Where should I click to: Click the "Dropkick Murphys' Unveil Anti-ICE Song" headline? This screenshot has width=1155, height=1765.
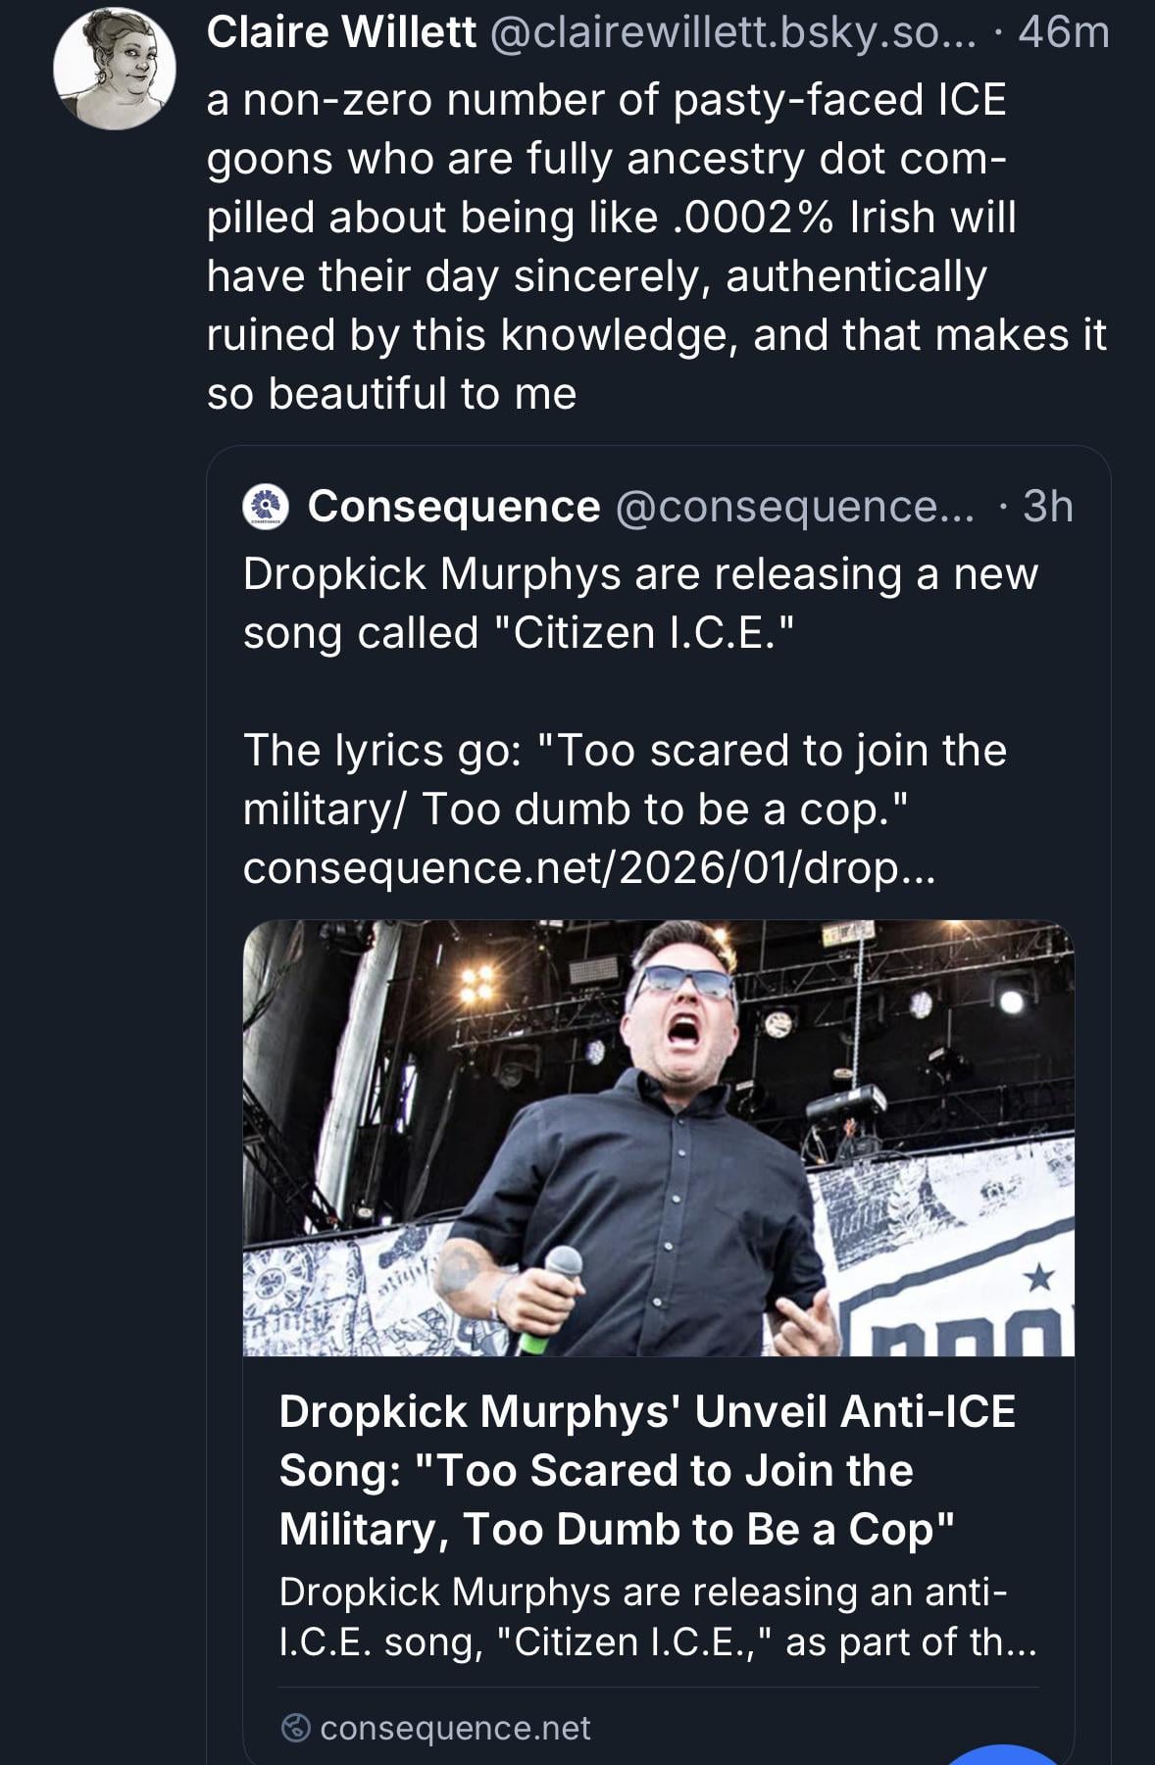(647, 1470)
